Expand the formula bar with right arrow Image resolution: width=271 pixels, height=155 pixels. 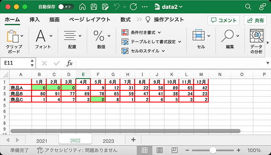click(x=268, y=63)
